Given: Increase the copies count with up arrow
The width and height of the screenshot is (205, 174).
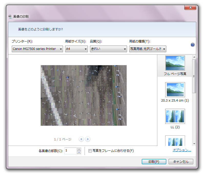Looking at the screenshot, I should [79, 149].
